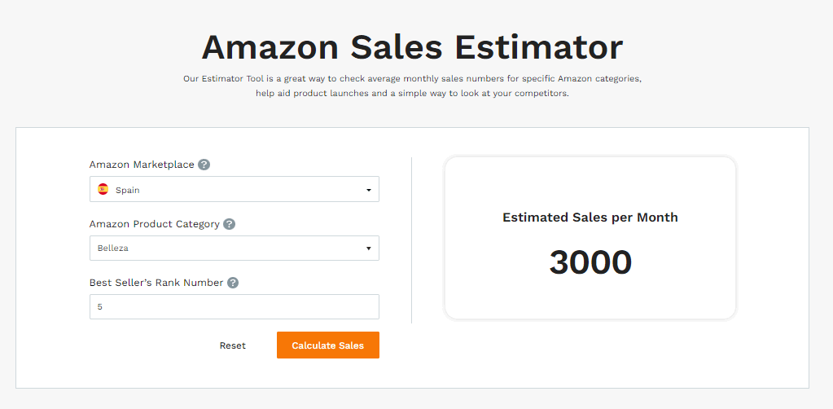833x409 pixels.
Task: Show help for Best Seller's Rank Number
Action: point(233,283)
